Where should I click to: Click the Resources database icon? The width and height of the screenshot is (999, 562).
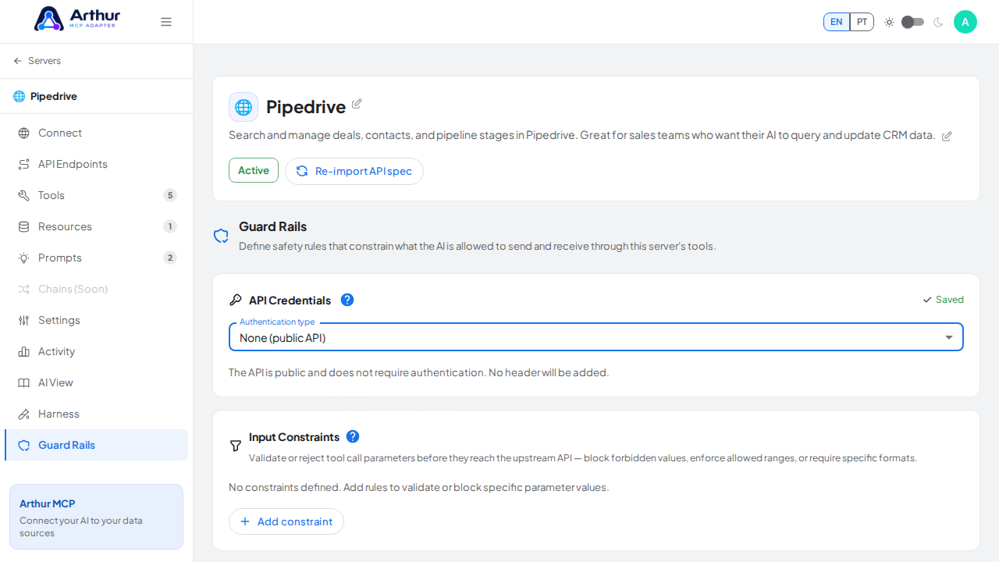(x=24, y=226)
